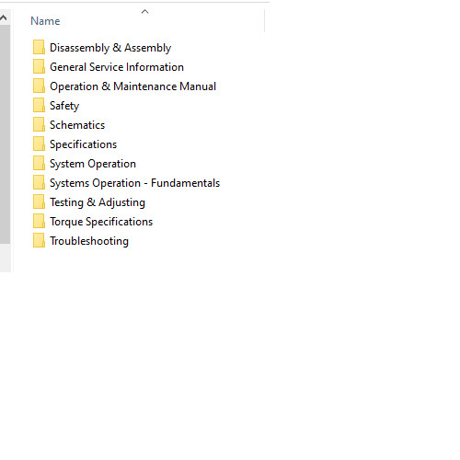Select the Troubleshooting folder name
The image size is (460, 460).
(x=89, y=241)
